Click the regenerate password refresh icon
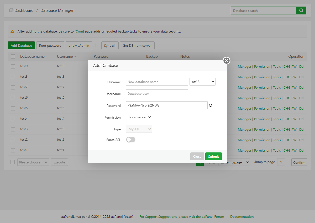The height and width of the screenshot is (223, 315). [x=210, y=105]
